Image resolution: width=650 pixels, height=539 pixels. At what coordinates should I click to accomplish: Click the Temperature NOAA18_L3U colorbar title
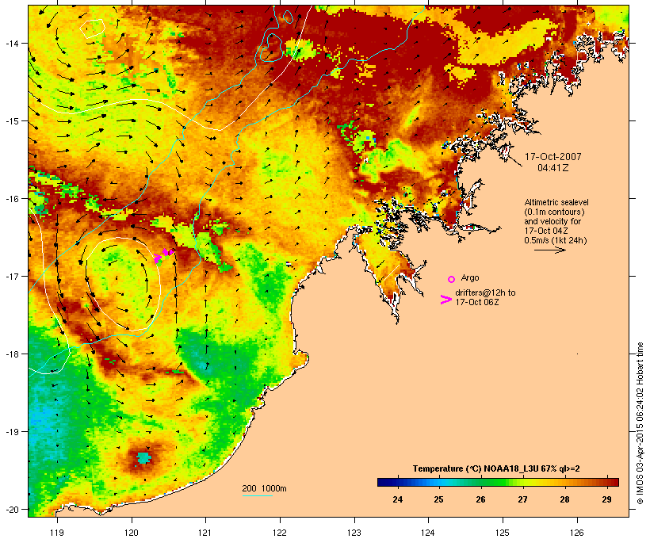tap(496, 468)
